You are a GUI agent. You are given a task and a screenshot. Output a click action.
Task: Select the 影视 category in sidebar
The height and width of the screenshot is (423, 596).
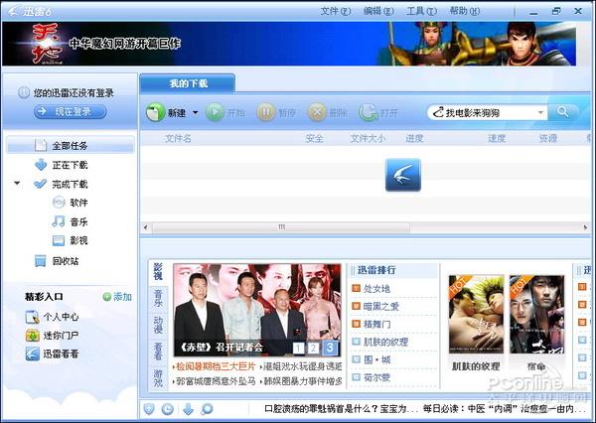click(78, 240)
